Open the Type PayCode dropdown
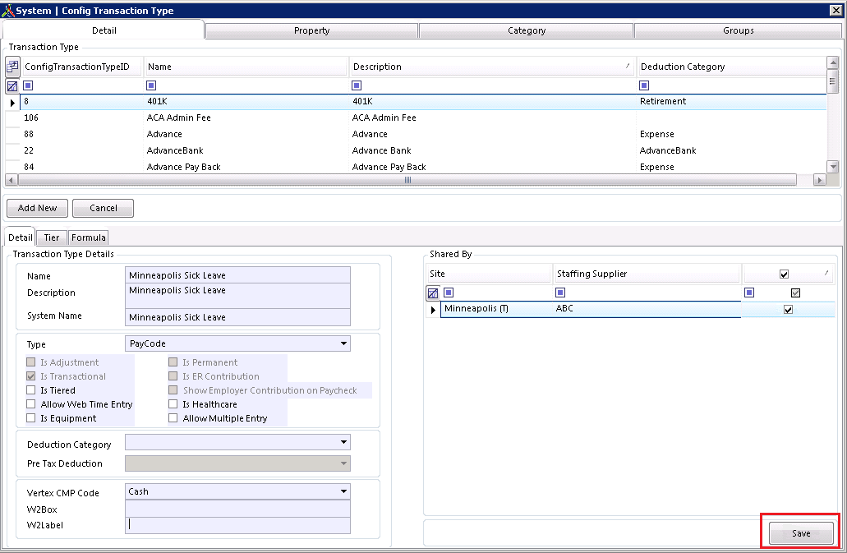The height and width of the screenshot is (553, 847). click(343, 344)
